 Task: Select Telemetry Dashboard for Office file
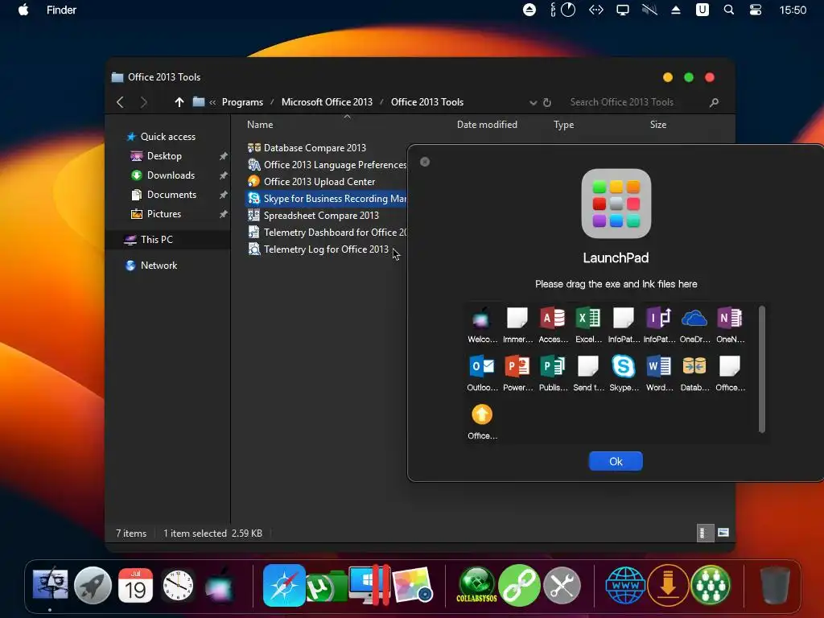327,233
